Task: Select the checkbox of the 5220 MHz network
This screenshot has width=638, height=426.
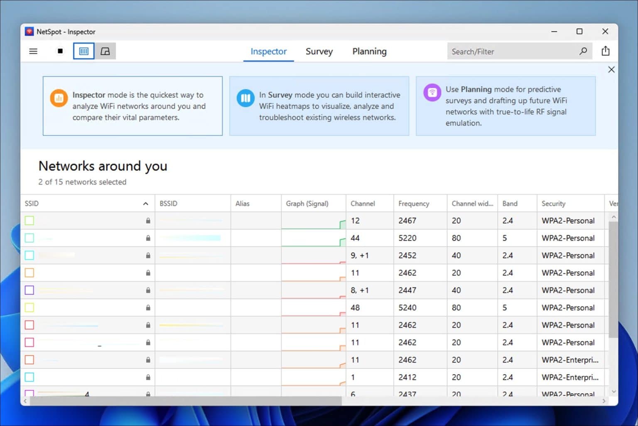Action: coord(29,238)
